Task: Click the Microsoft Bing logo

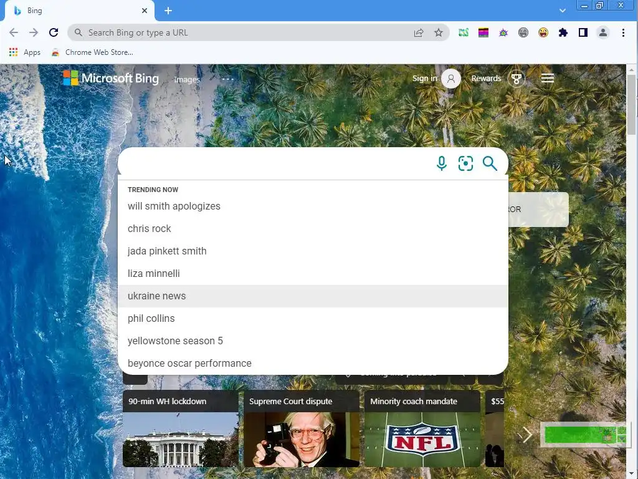Action: coord(111,78)
